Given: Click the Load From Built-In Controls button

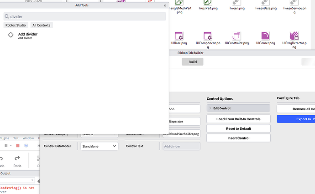Looking at the screenshot, I should [x=238, y=119].
